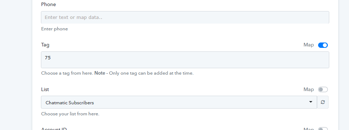Refresh the List options with reload icon

323,102
